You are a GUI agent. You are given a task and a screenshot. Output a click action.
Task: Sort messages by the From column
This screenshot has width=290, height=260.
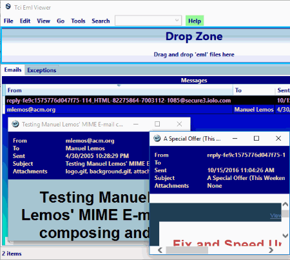(119, 90)
